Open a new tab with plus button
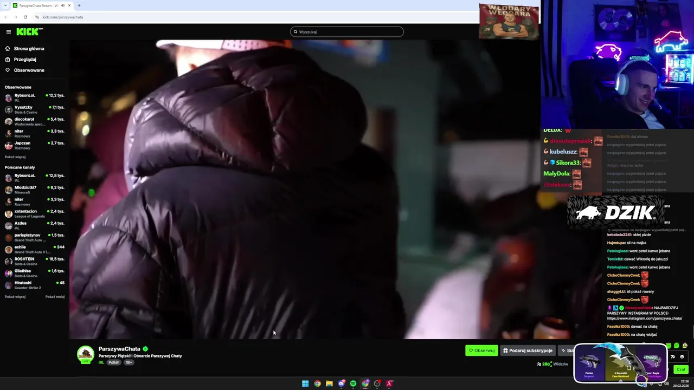 click(x=79, y=5)
